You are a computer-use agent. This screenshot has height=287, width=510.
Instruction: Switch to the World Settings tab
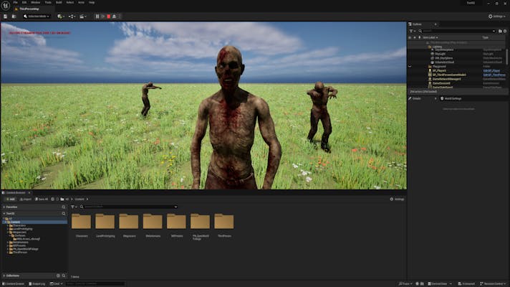(x=451, y=98)
